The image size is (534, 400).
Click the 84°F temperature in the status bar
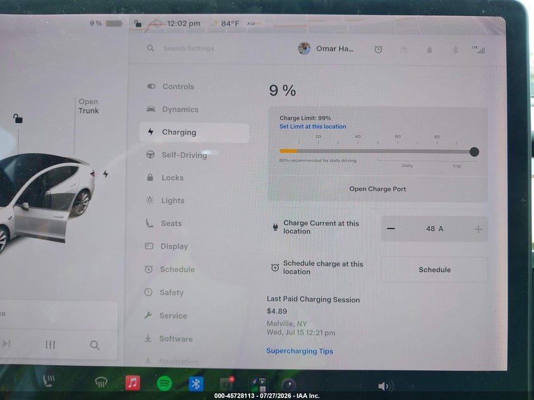pos(230,23)
